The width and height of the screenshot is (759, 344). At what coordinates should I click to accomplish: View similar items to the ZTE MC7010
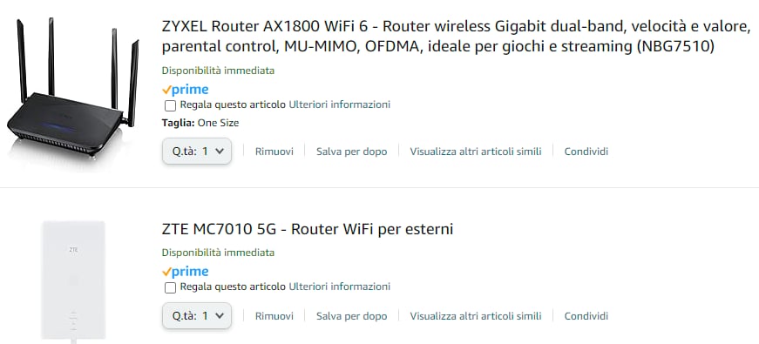pyautogui.click(x=476, y=316)
